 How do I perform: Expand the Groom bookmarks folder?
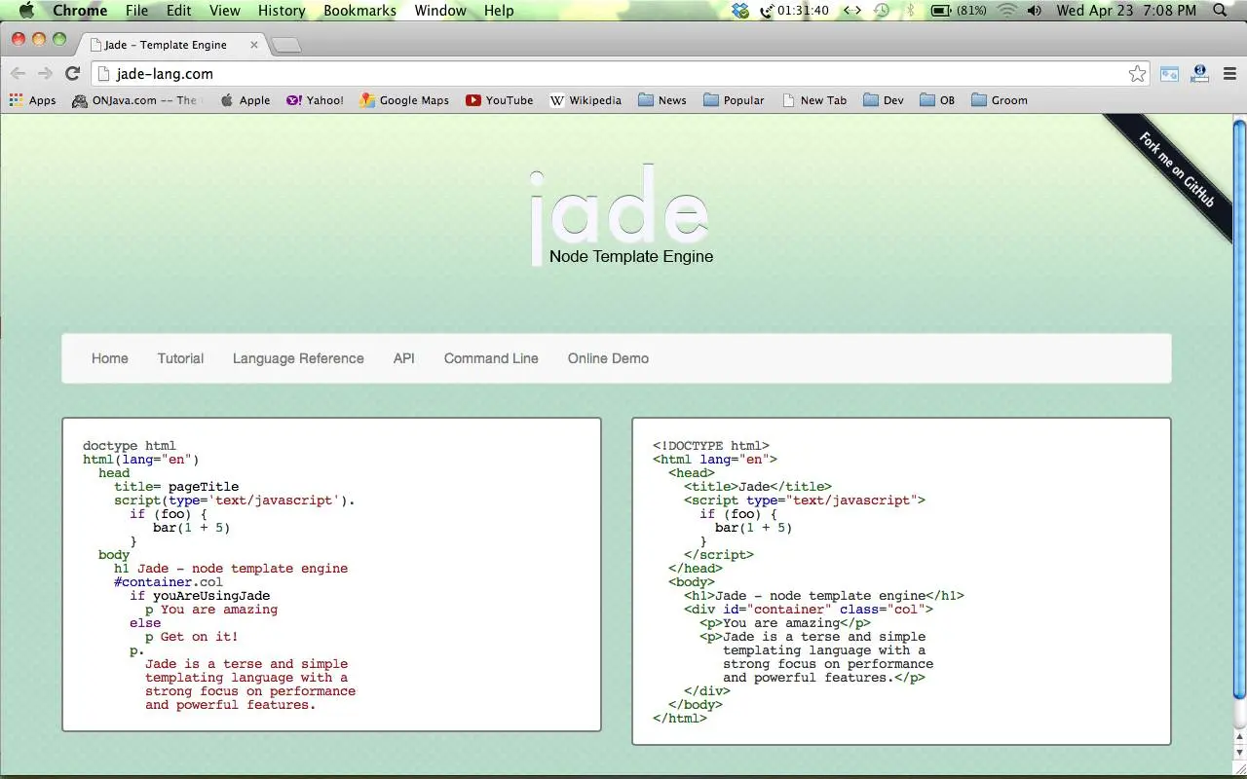pyautogui.click(x=1000, y=100)
